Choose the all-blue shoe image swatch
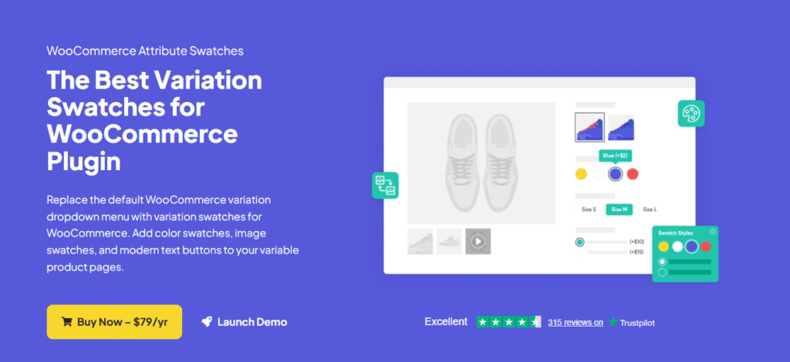The height and width of the screenshot is (362, 790). (x=621, y=128)
